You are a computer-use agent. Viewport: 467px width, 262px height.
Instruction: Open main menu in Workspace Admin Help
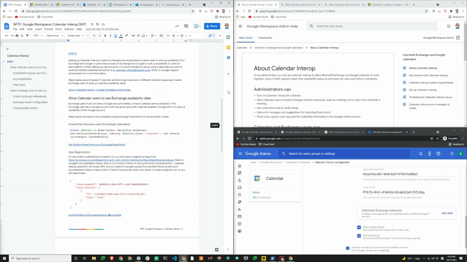tap(240, 26)
